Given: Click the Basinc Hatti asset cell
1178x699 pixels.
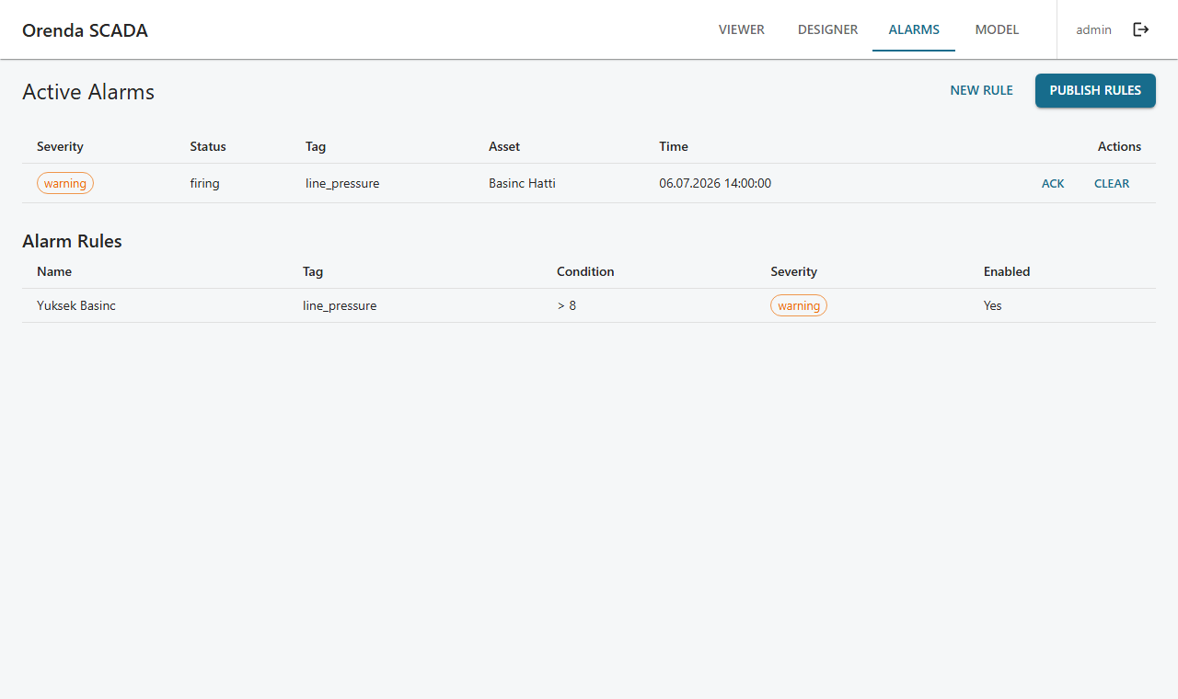Looking at the screenshot, I should coord(522,183).
